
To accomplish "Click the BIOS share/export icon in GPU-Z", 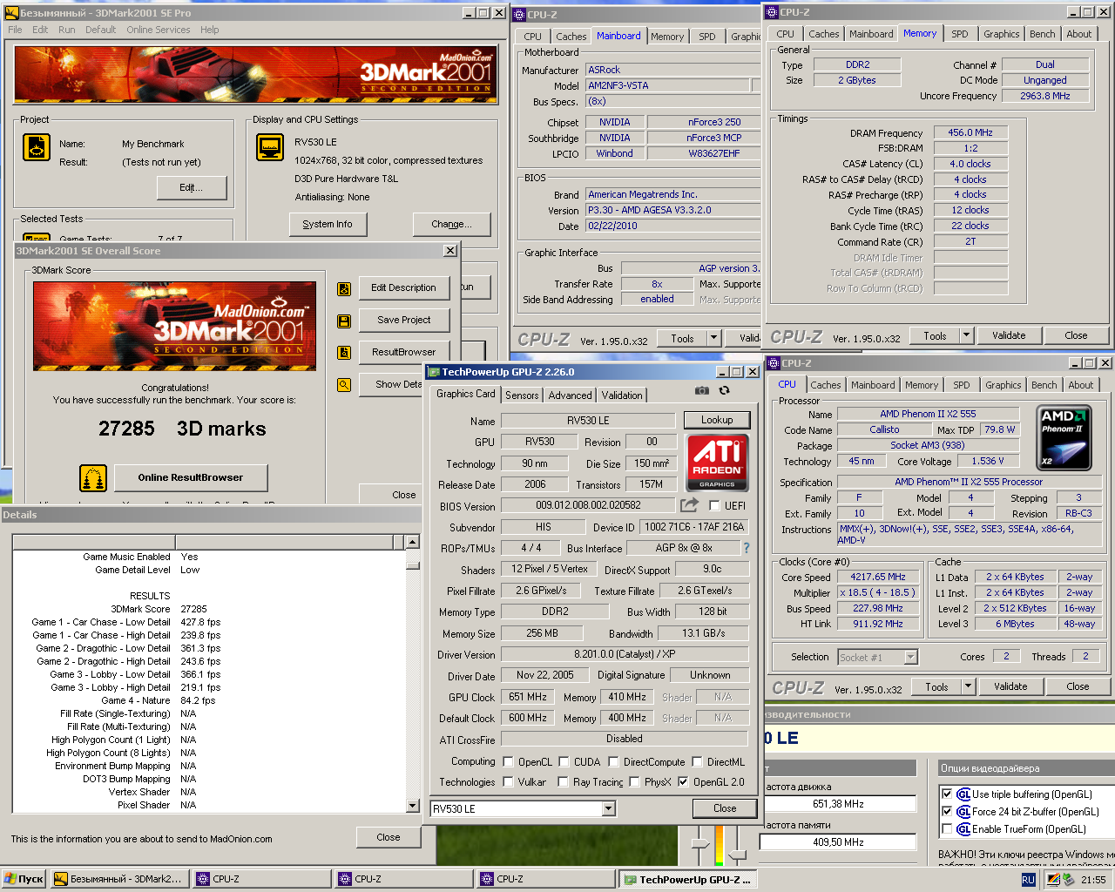I will 689,504.
